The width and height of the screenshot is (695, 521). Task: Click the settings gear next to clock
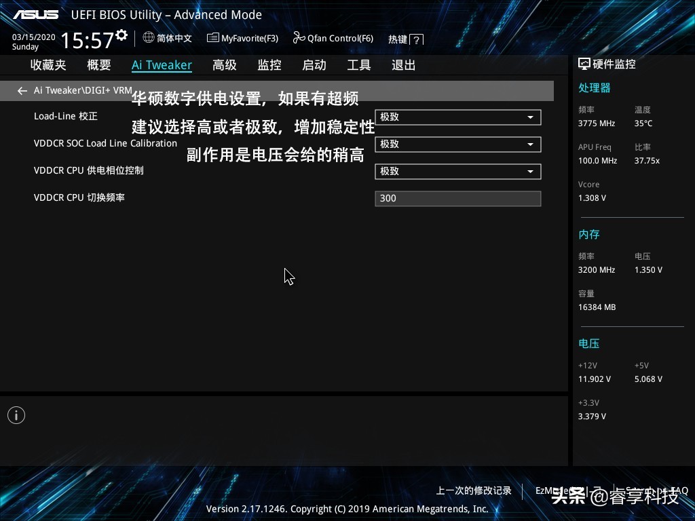click(x=121, y=35)
